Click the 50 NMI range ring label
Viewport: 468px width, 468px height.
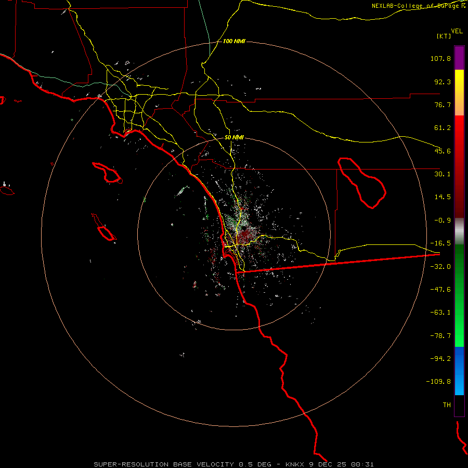[234, 137]
